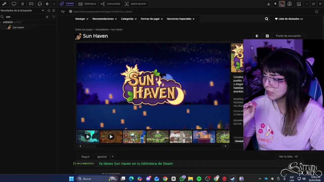Open friends chat bubble icon
This screenshot has height=182, width=324.
[x=290, y=4]
